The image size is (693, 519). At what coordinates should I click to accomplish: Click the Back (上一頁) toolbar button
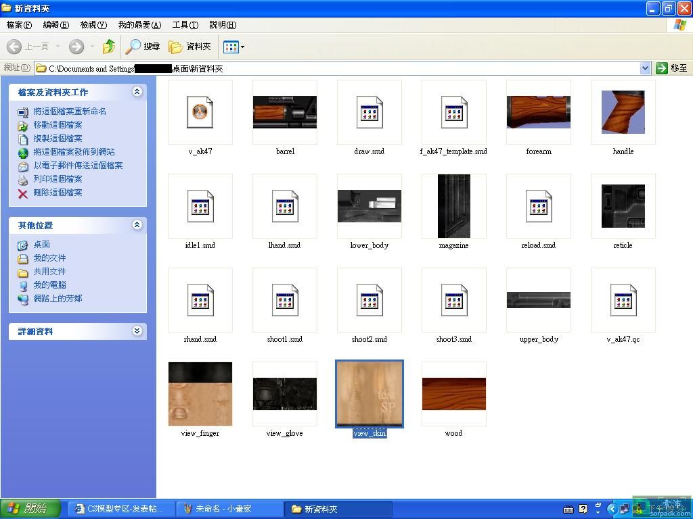tap(27, 47)
